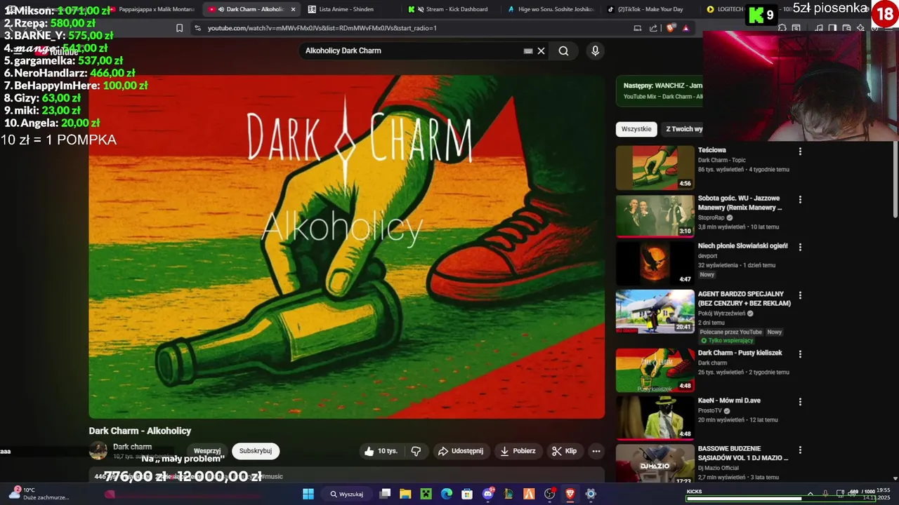Open AGENT BARDZO SPECJALNY video title
Viewport: 899px width, 505px height.
click(744, 299)
